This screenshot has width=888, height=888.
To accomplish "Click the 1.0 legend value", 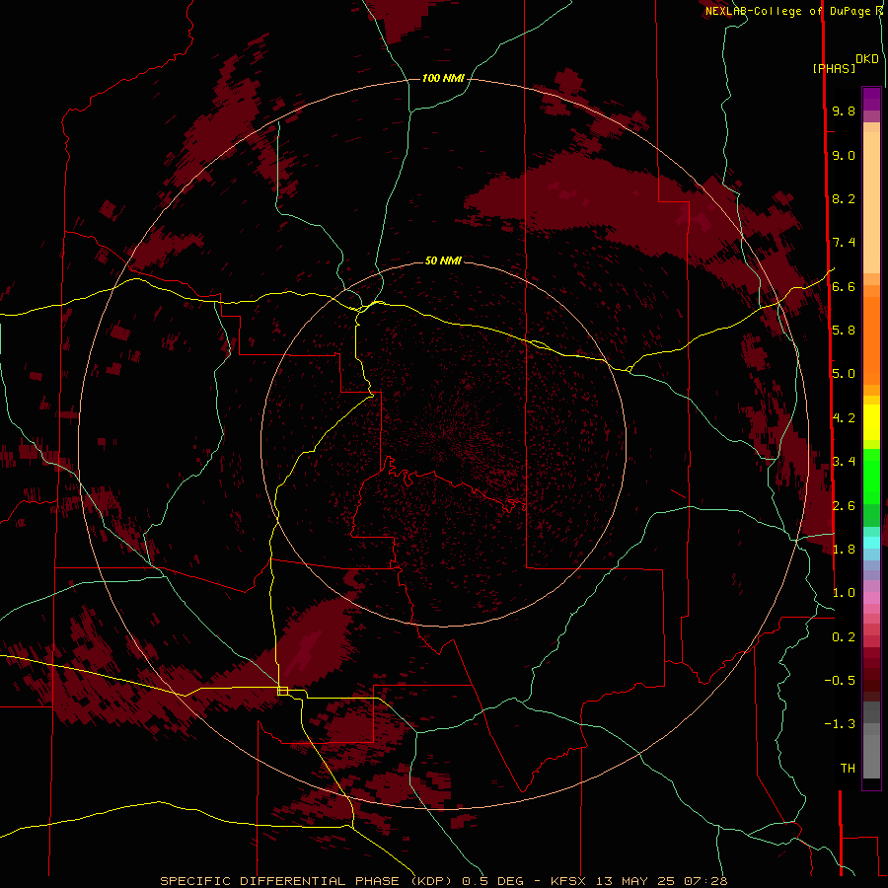I will click(844, 593).
